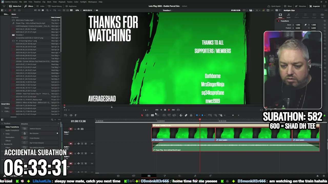Start playback with the red Play button
This screenshot has width=328, height=184.
(x=169, y=110)
